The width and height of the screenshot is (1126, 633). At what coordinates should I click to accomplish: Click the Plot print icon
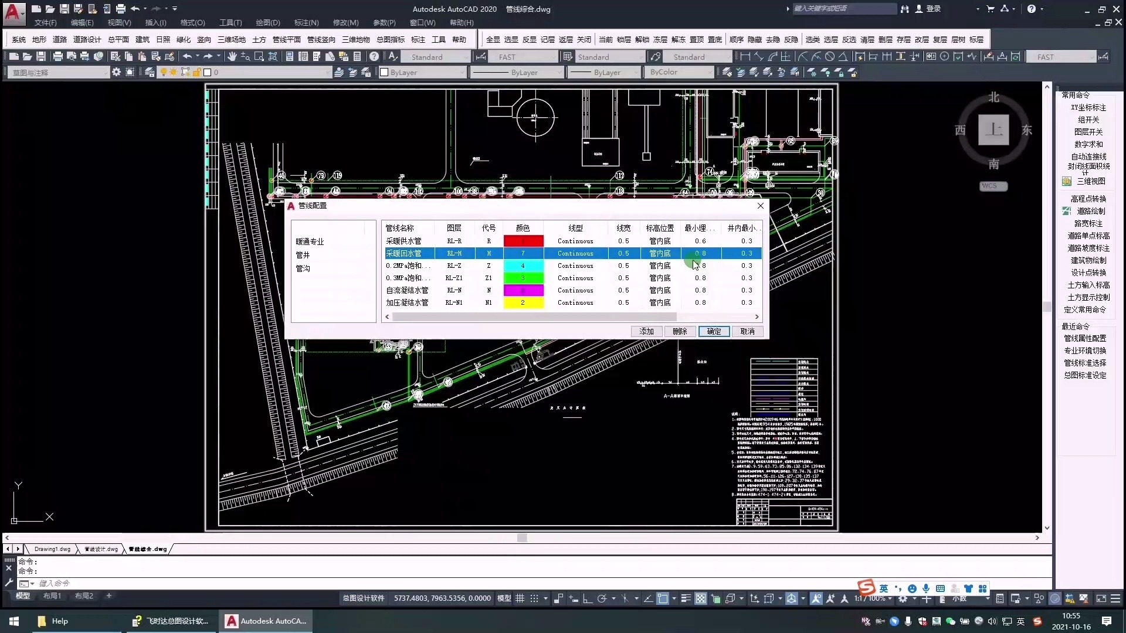pos(57,57)
